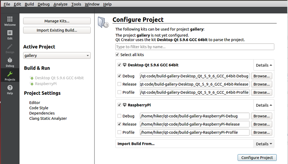Screen dimensions: 288x164
Task: Open the Analyze menu
Action: pyautogui.click(x=60, y=4)
